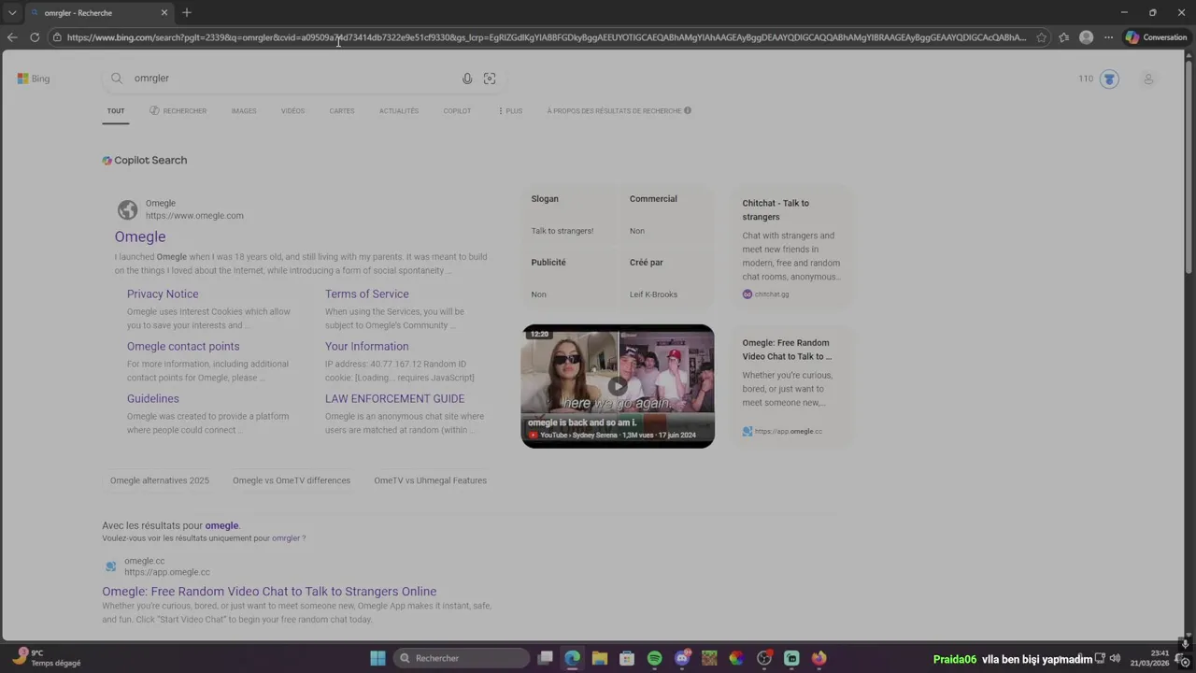
Task: Open Edge profile avatar in toolbar
Action: click(1086, 37)
